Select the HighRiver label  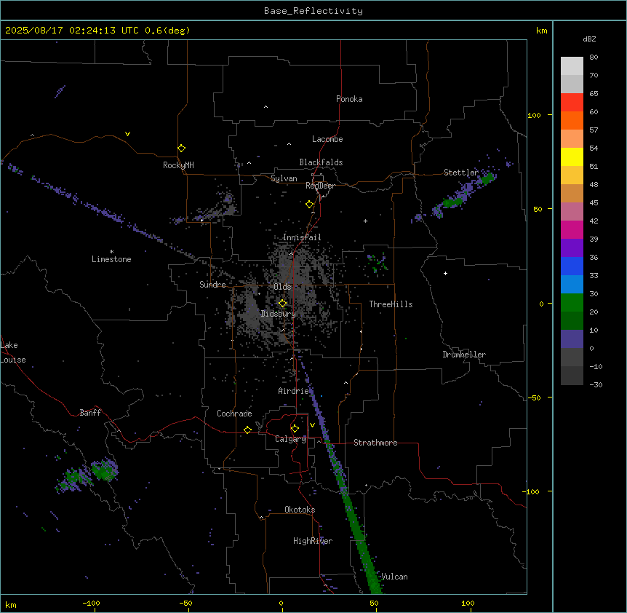click(x=313, y=541)
